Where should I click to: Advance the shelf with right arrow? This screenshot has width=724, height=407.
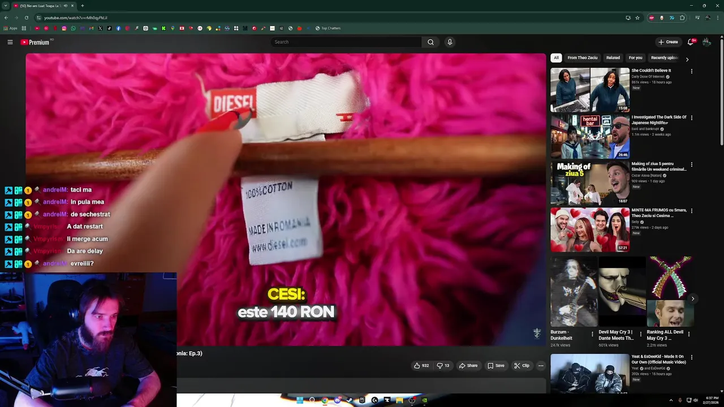coord(692,298)
